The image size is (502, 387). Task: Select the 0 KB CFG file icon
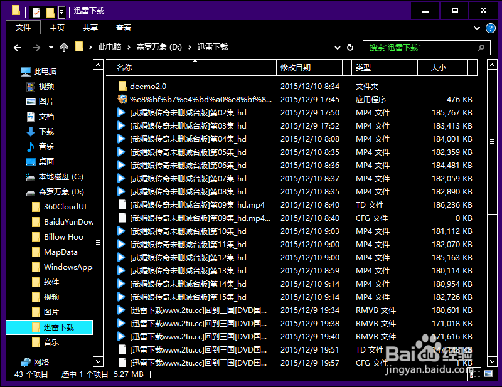pyautogui.click(x=122, y=218)
